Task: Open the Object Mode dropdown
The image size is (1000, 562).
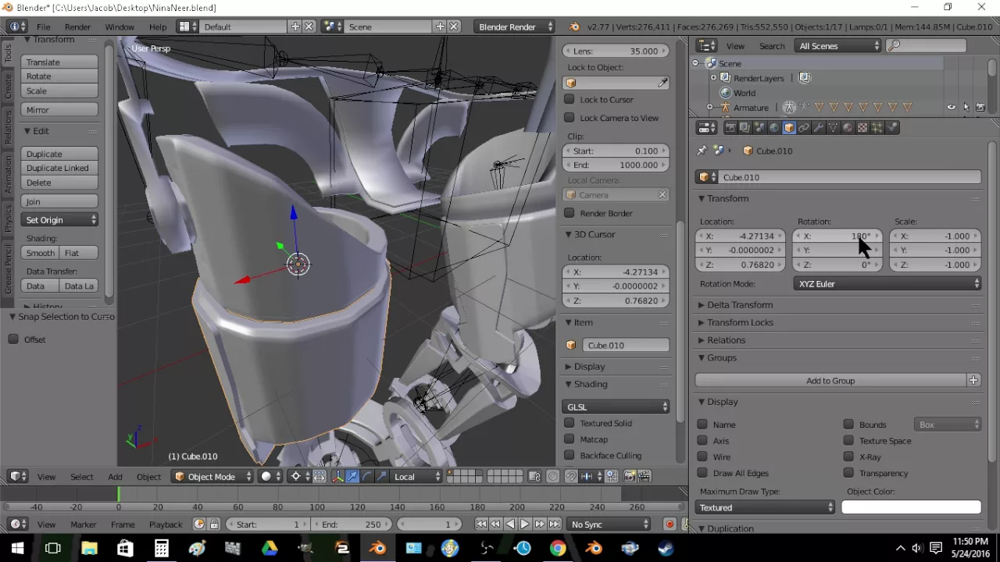Action: 213,476
